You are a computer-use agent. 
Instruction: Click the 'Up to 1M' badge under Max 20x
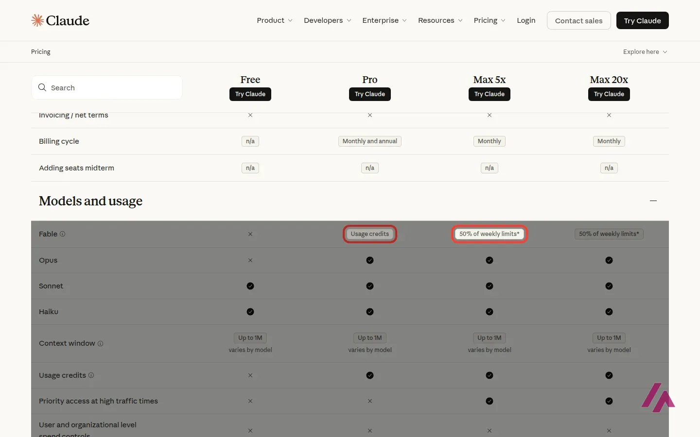609,338
